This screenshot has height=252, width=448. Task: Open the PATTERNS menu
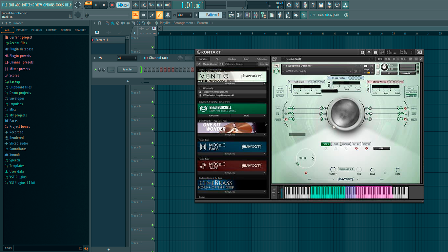tap(28, 5)
